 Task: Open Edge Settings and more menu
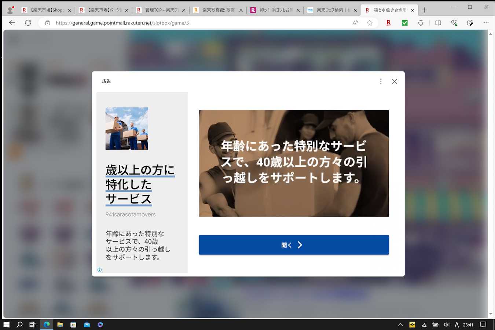[486, 23]
